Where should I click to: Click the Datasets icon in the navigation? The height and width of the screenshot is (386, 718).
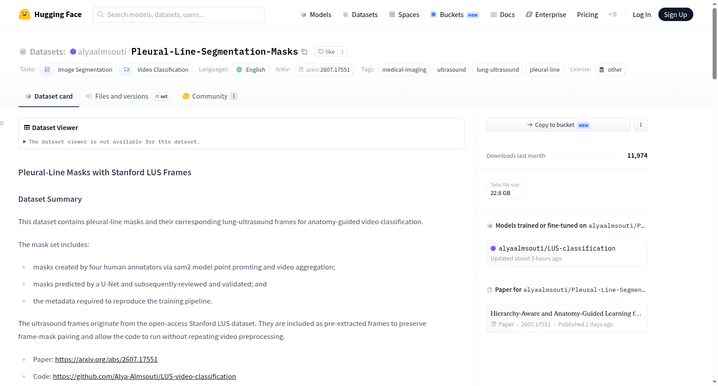pos(346,14)
